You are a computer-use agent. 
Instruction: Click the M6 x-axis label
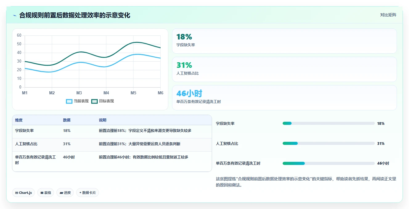pos(160,93)
